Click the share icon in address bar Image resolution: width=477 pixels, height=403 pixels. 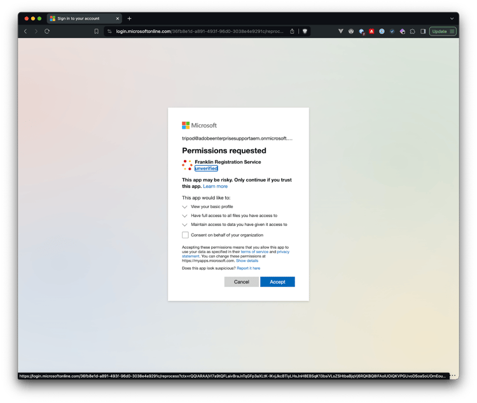click(292, 31)
